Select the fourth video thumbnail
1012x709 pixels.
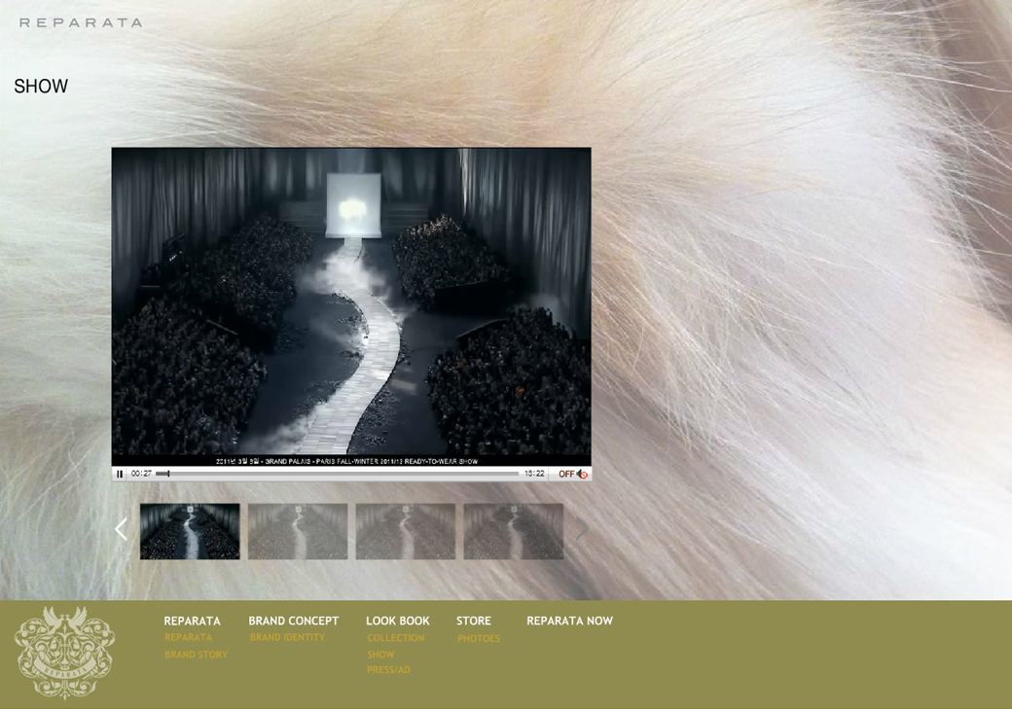click(513, 531)
